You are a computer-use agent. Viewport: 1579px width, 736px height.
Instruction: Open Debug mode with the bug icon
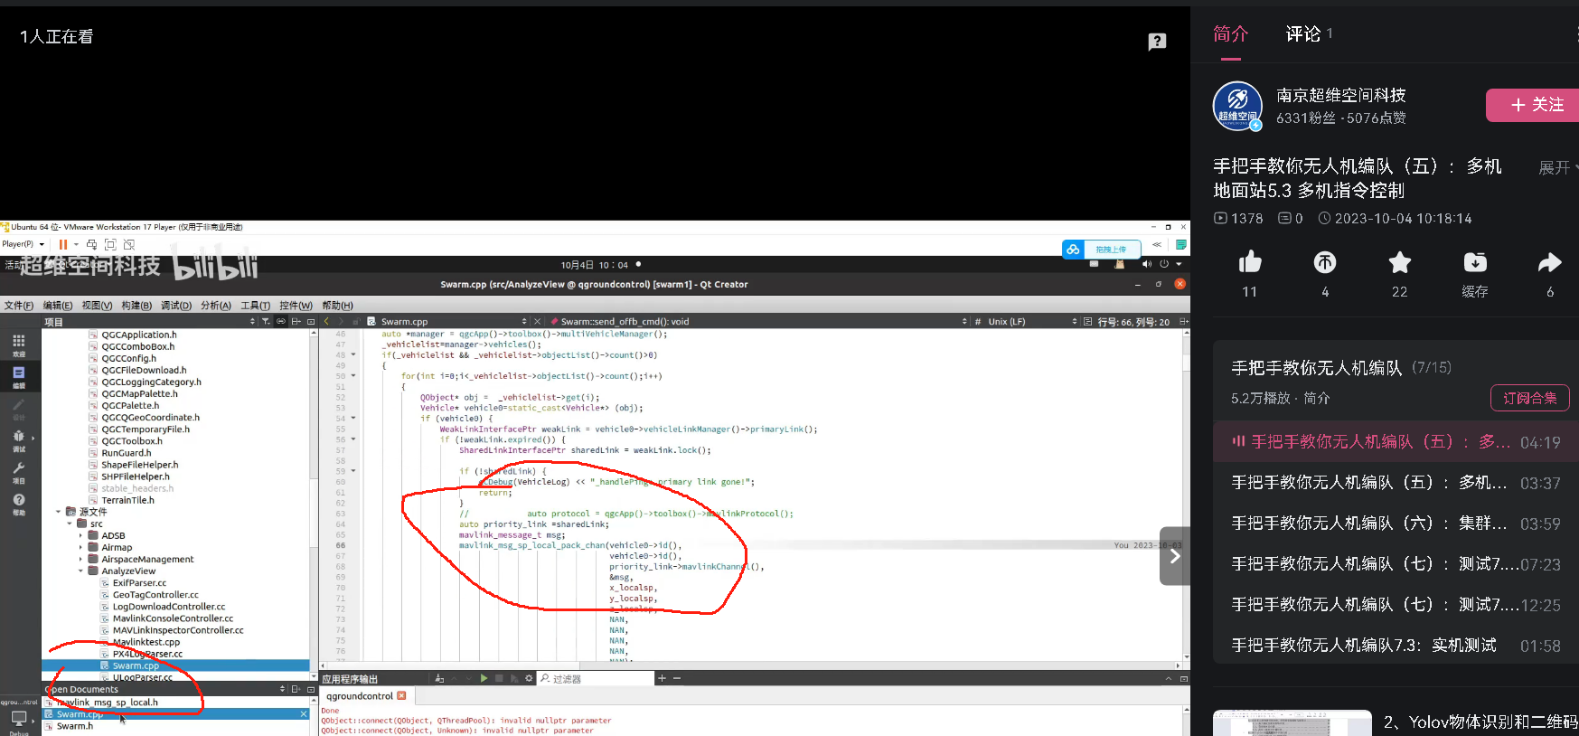click(19, 439)
